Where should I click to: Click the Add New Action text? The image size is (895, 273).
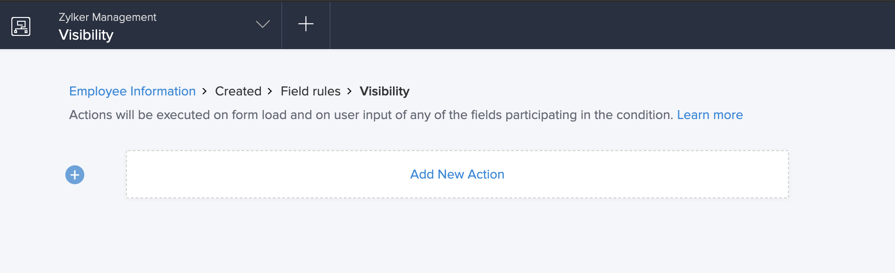point(457,174)
